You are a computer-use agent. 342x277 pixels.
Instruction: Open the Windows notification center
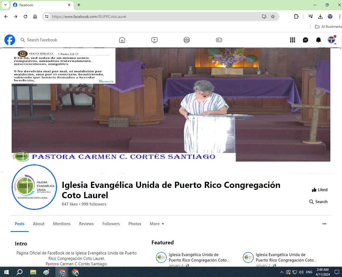coord(337,272)
